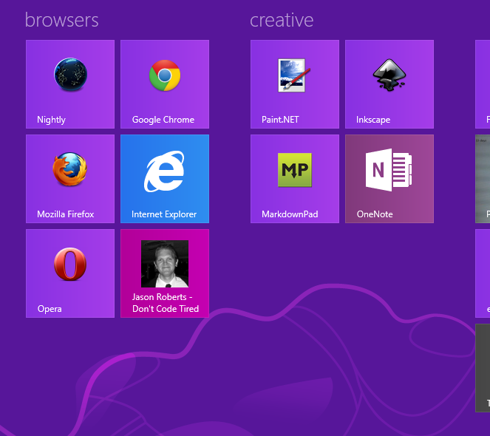This screenshot has height=436, width=490.
Task: Open the Opera browser tile
Action: click(x=70, y=273)
